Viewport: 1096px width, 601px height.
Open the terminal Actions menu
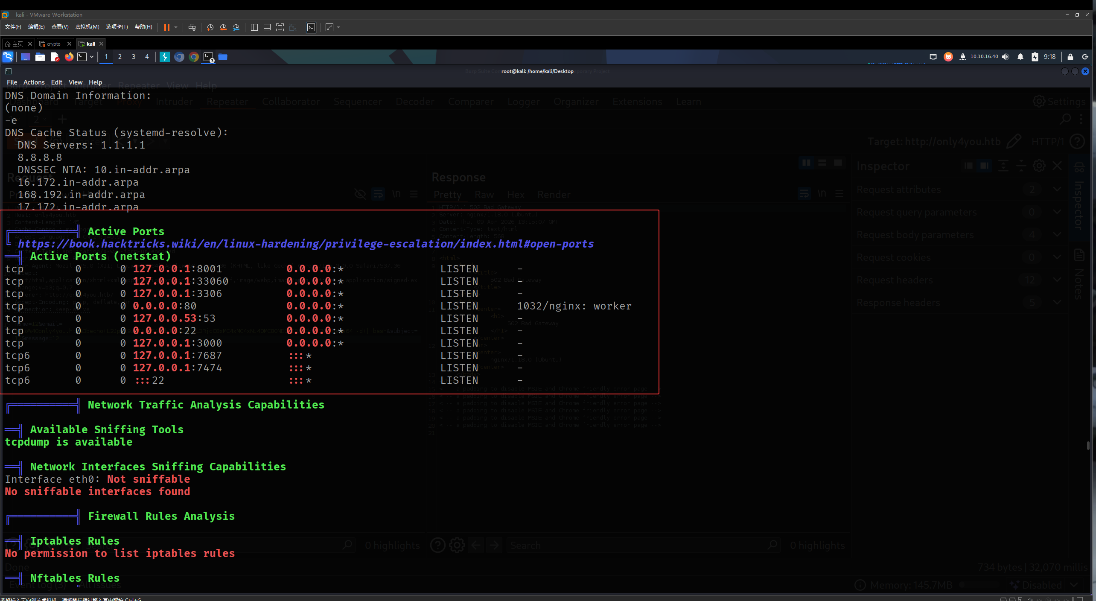pyautogui.click(x=34, y=82)
